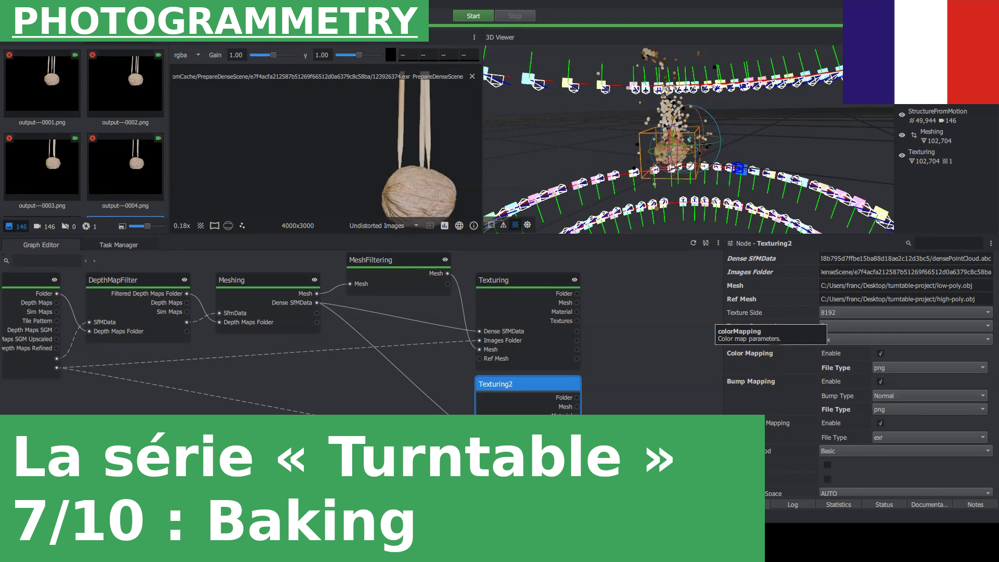
Task: Open Color Mapping File Type dropdown
Action: click(x=929, y=368)
